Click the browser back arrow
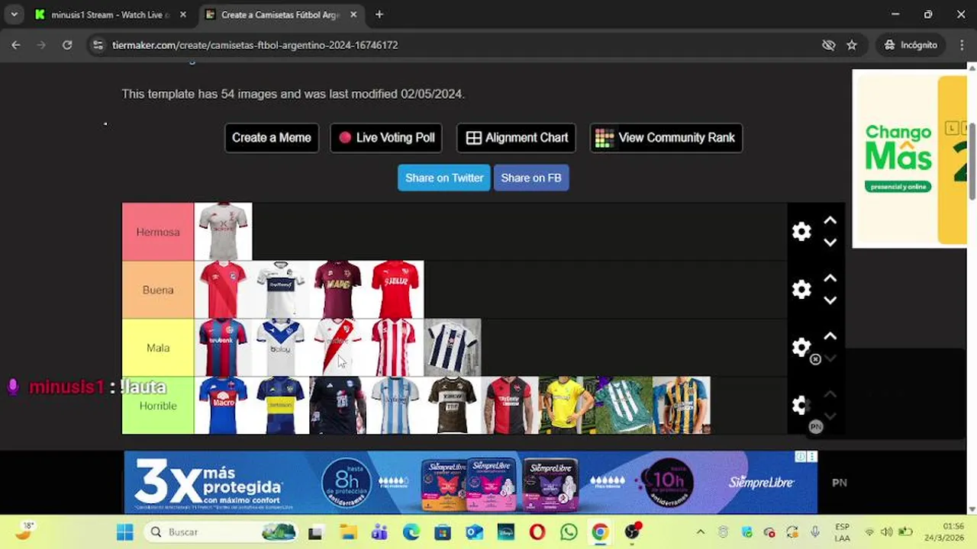This screenshot has width=977, height=549. pyautogui.click(x=16, y=45)
